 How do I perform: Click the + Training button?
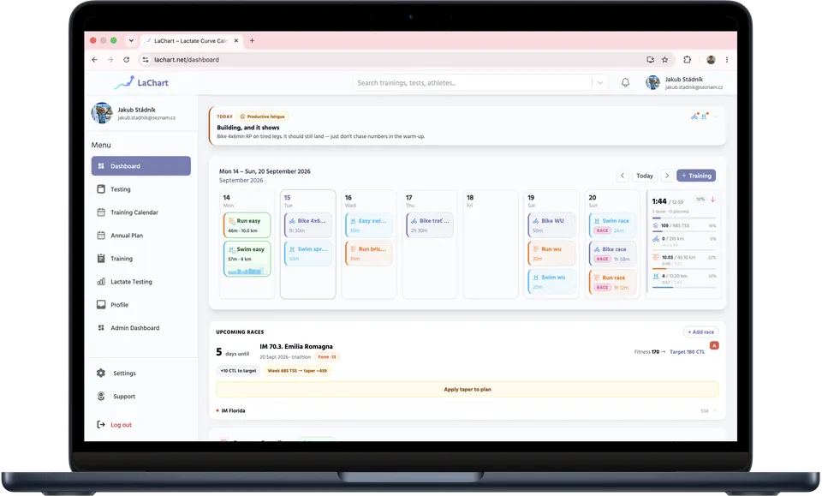(x=696, y=176)
